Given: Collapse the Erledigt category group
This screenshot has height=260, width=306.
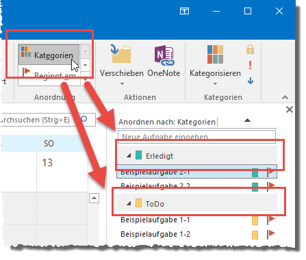Looking at the screenshot, I should point(129,156).
